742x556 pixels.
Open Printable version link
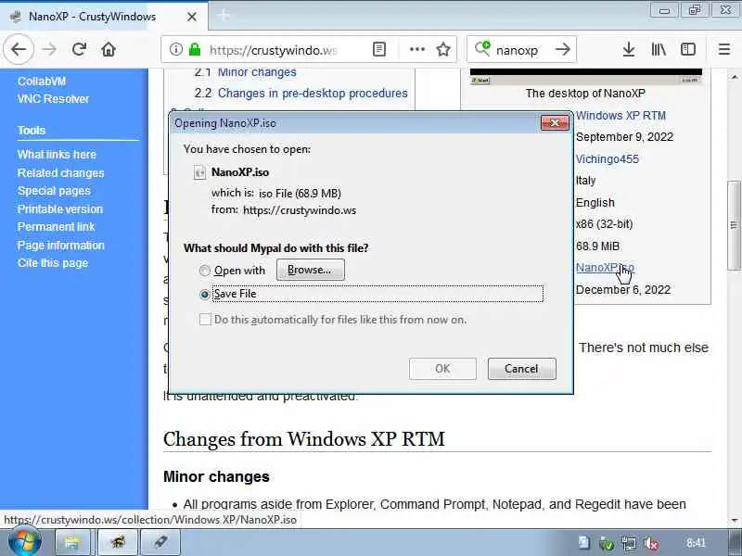click(x=60, y=209)
